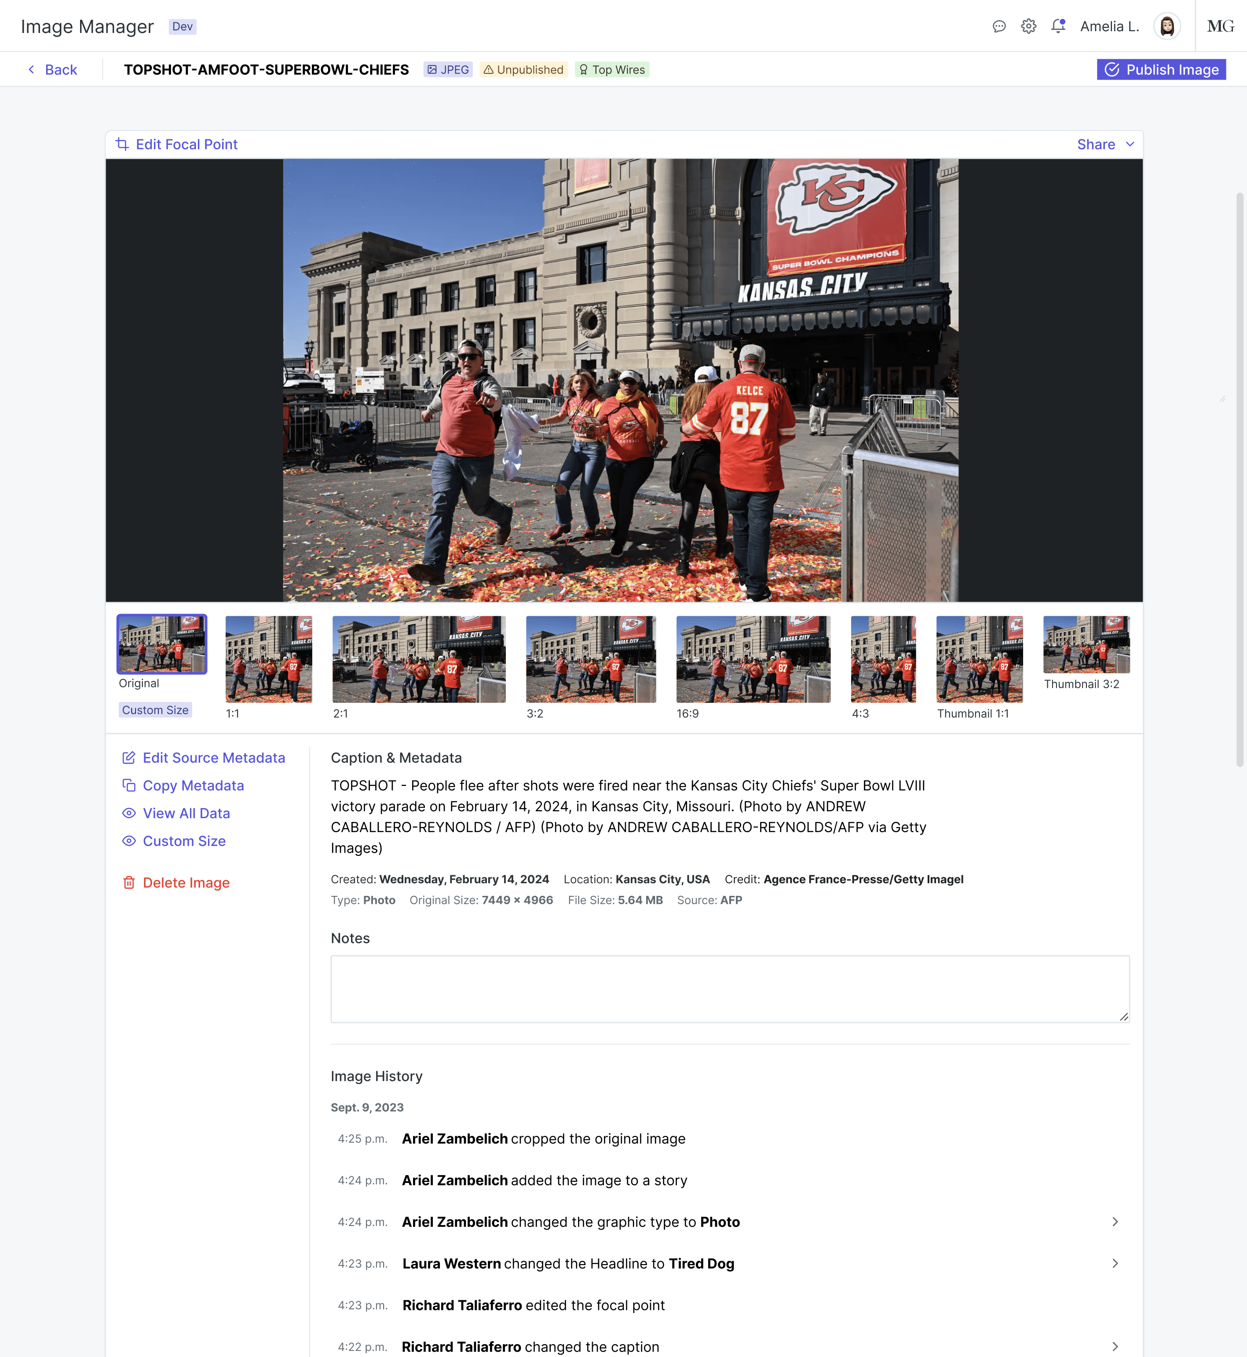Click the eye icon beside Custom Size link
The image size is (1247, 1357).
click(x=129, y=841)
